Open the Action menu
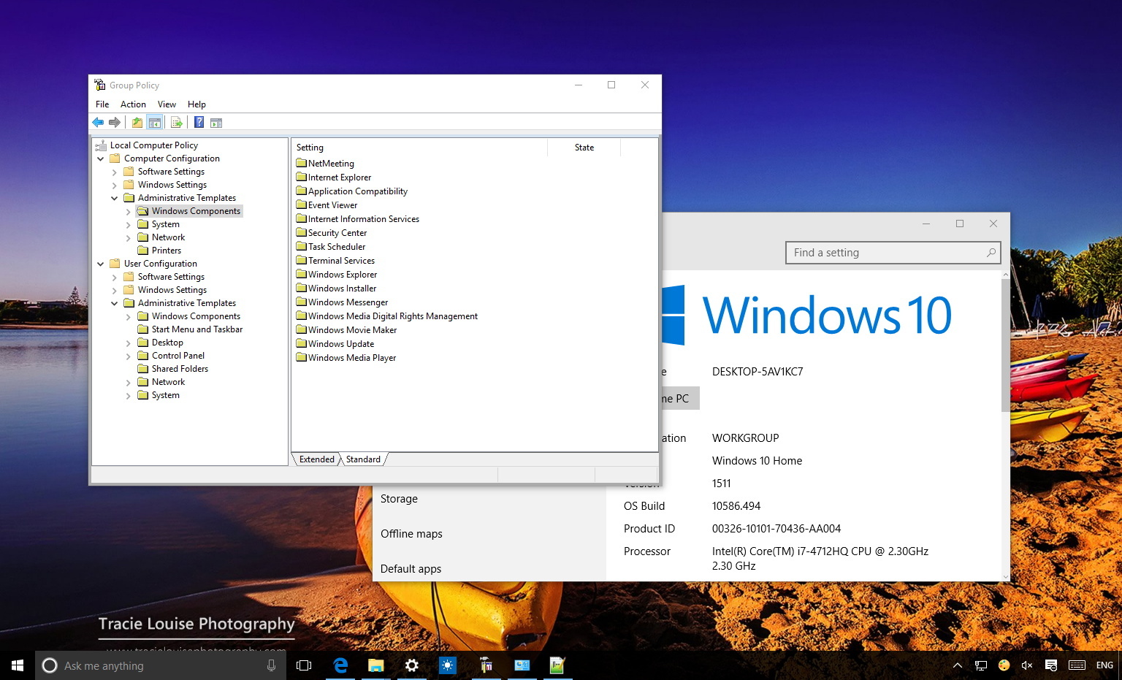This screenshot has height=680, width=1122. click(133, 104)
